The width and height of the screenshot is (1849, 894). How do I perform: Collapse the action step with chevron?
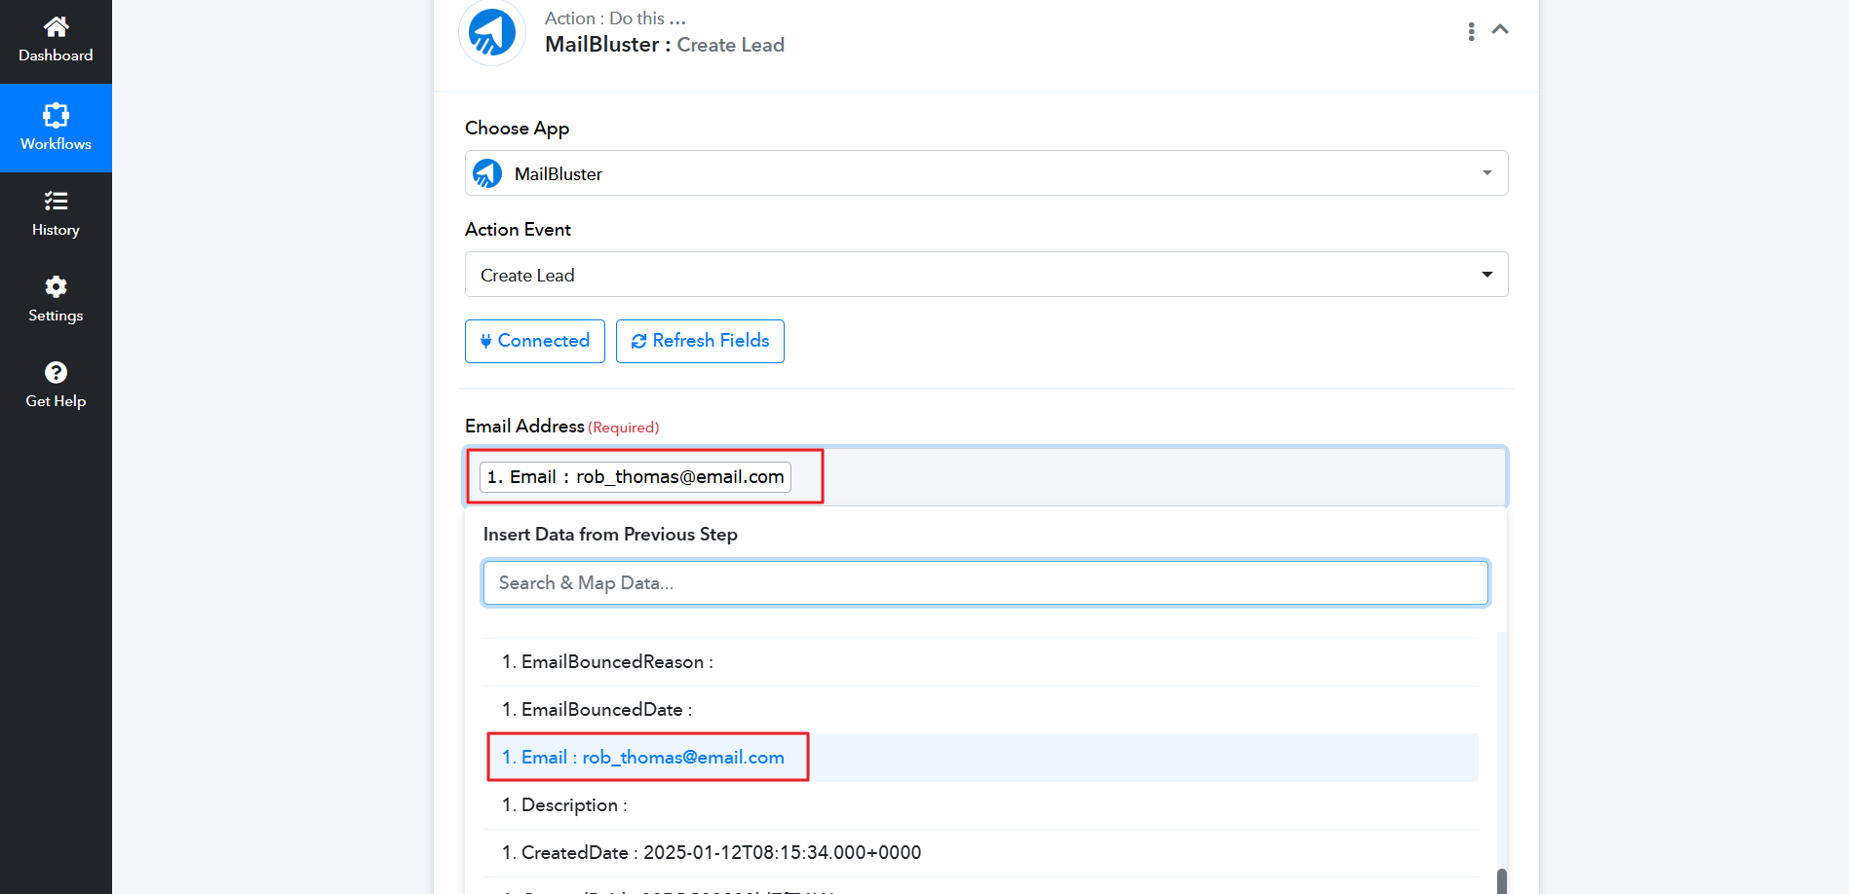tap(1500, 30)
